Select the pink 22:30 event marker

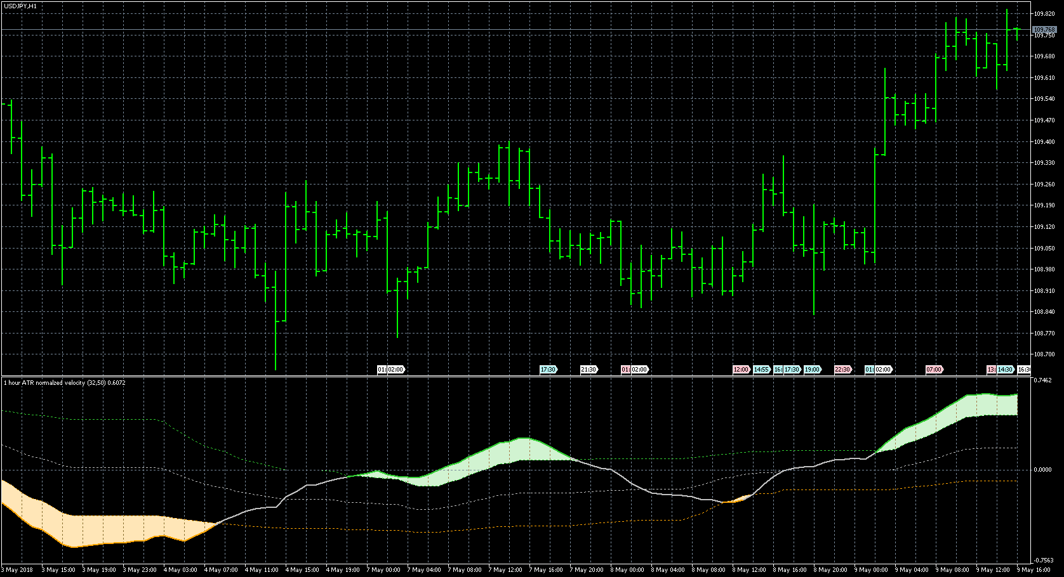842,370
